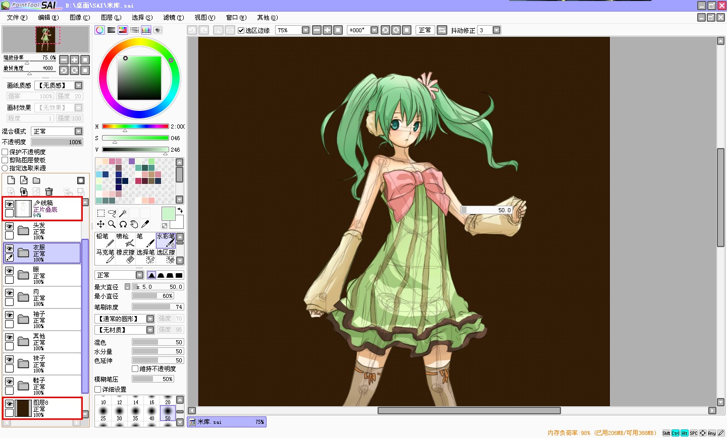Open the 图层 menu
This screenshot has height=438, width=727.
pos(111,18)
